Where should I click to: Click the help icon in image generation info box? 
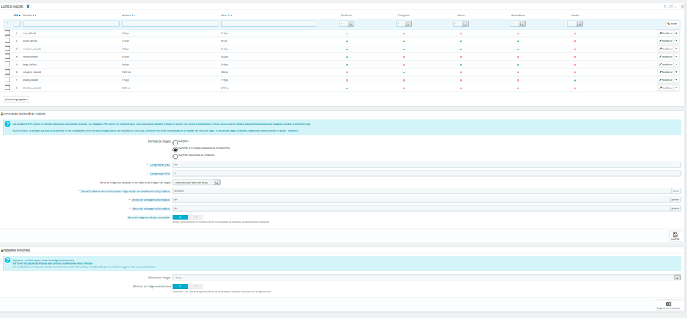(x=8, y=123)
